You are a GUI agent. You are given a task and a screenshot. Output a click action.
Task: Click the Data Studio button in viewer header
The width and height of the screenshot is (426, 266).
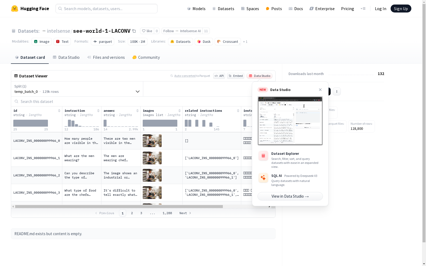[x=259, y=76]
